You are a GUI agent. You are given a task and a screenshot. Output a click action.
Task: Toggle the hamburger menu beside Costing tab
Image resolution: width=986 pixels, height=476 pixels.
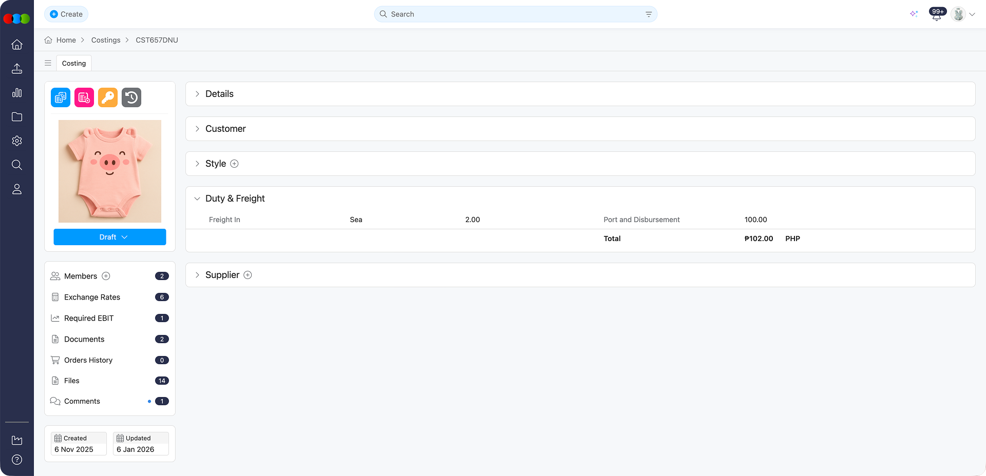48,63
